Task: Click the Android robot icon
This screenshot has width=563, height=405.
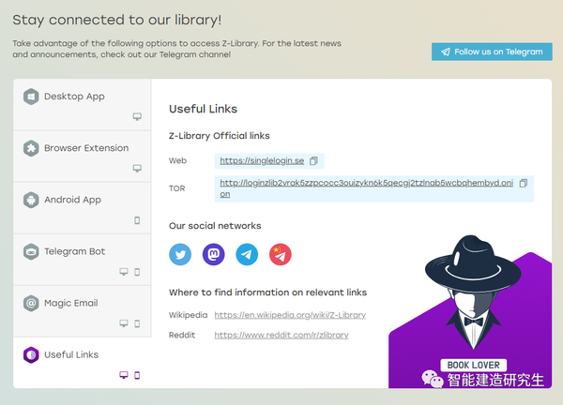Action: coord(31,200)
